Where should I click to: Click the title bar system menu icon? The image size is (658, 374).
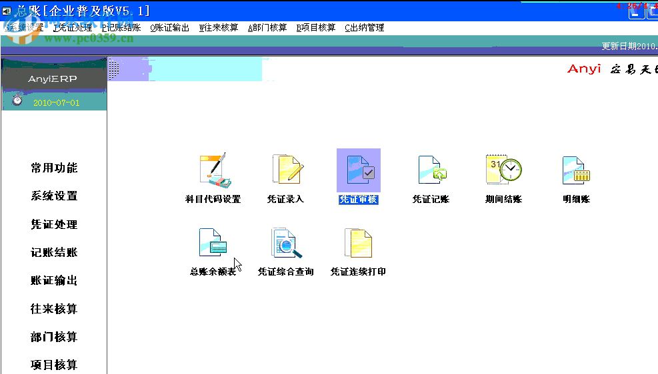(x=6, y=11)
